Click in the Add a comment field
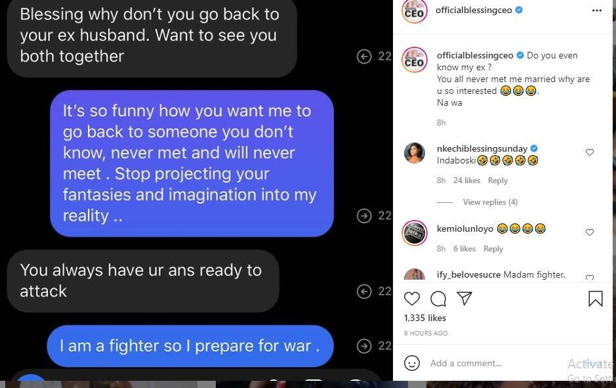Image resolution: width=616 pixels, height=388 pixels. 495,363
